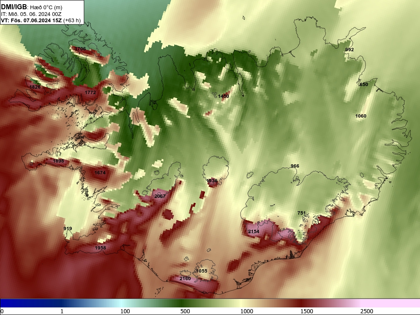
Task: Click the 1898 elevation label
Action: click(x=58, y=161)
